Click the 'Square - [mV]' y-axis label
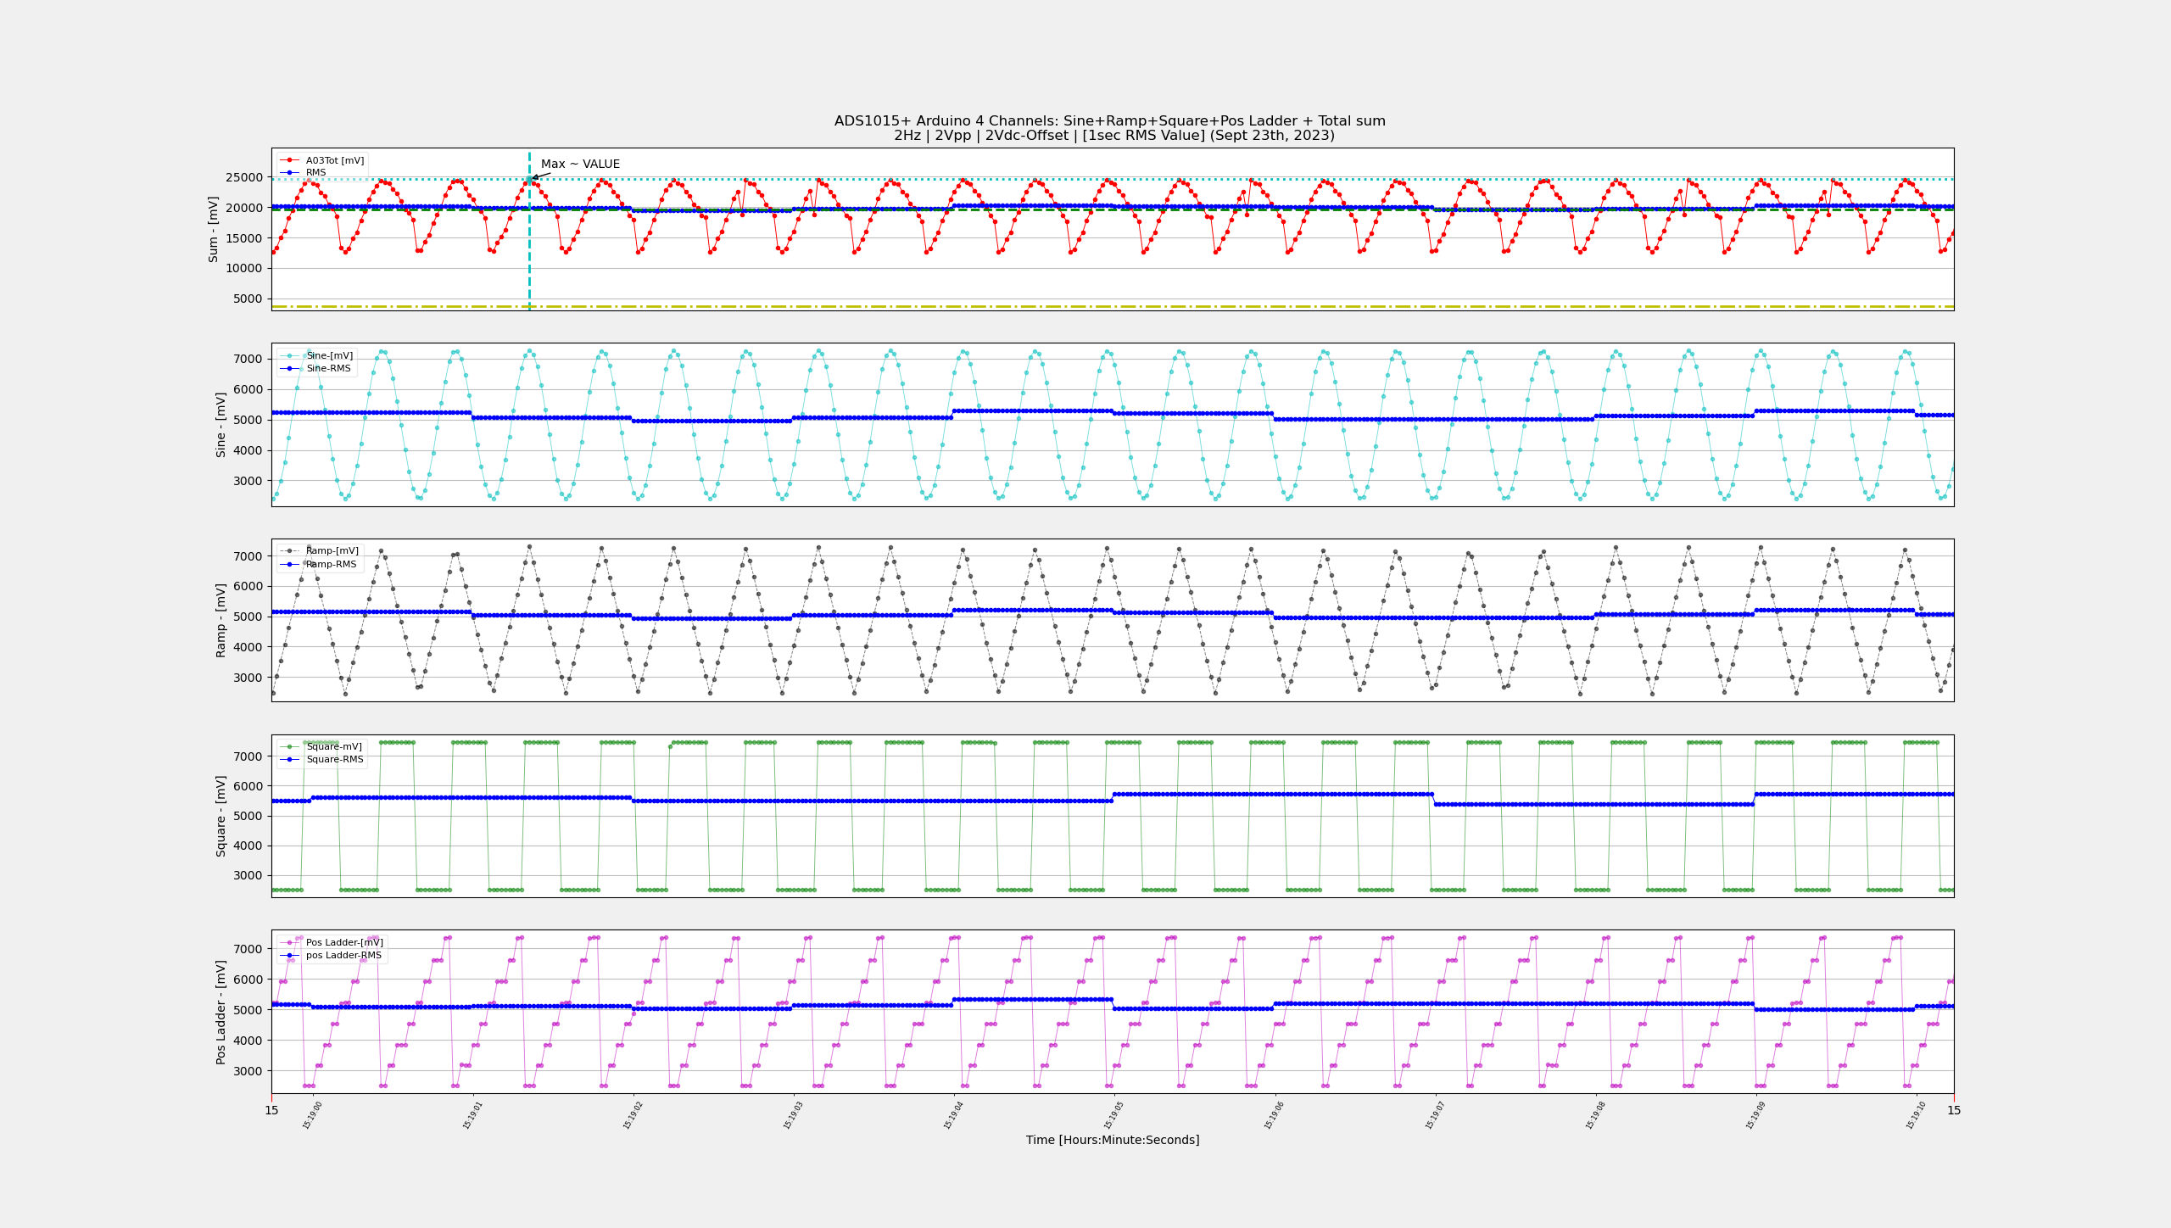Screen dimensions: 2171x1228 (x=220, y=816)
